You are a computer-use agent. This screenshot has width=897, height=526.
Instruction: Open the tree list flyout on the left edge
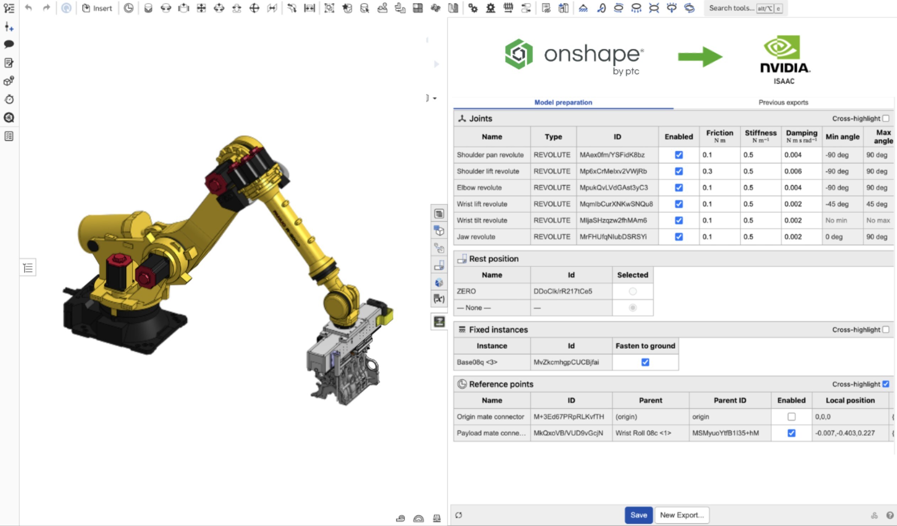[28, 268]
